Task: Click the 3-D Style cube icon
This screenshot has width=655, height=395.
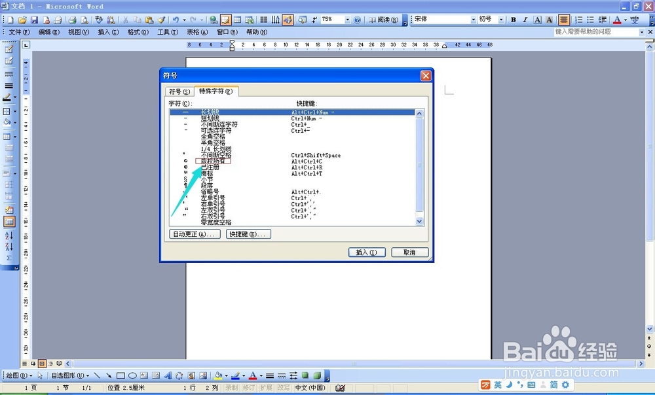Action: tap(317, 376)
